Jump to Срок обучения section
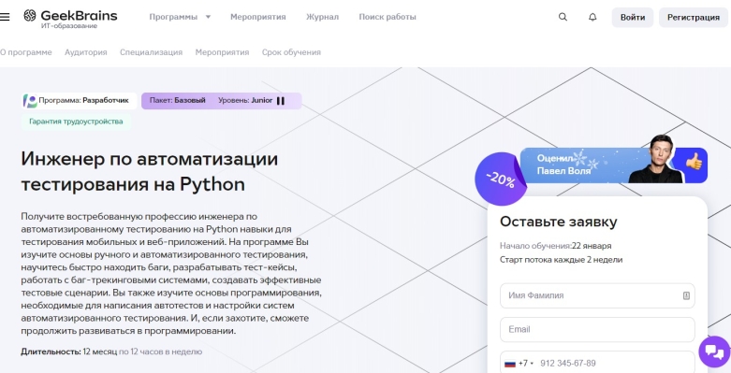Image resolution: width=731 pixels, height=373 pixels. (291, 52)
